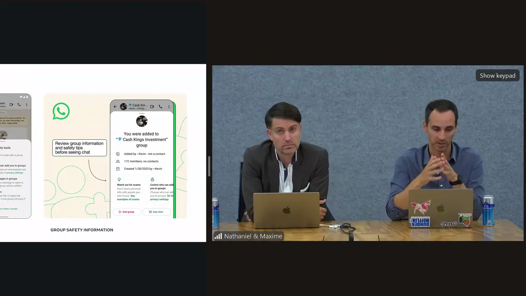Click Control who can add you heading
Viewport: 526px width, 296px height.
tap(162, 187)
